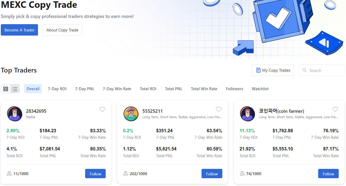Follow trader 28342695
Viewport: 346px width, 186px height.
95,174
